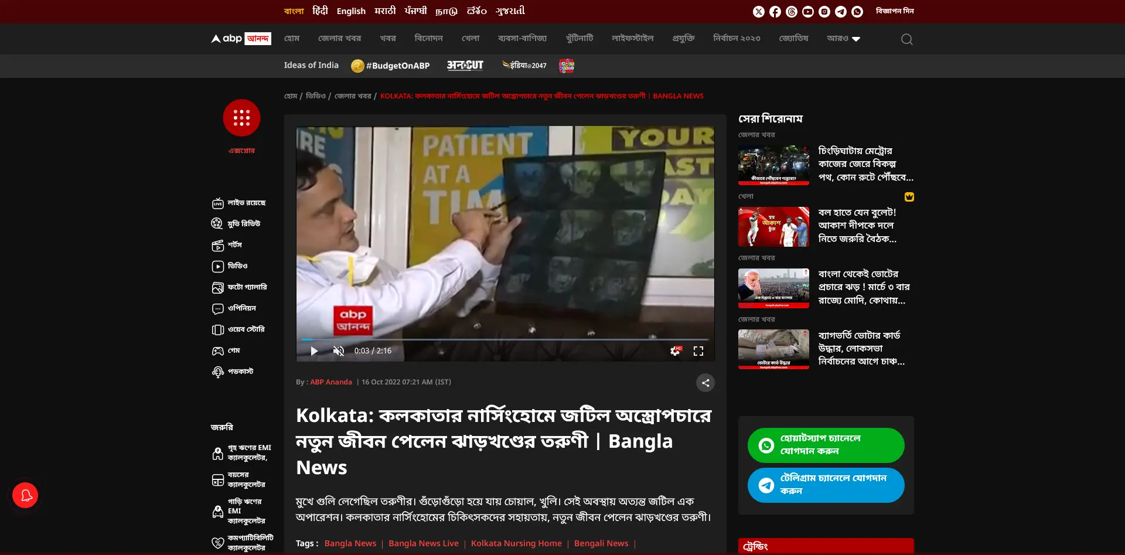Click the হোম breadcrumb link
This screenshot has width=1125, height=555.
[291, 96]
